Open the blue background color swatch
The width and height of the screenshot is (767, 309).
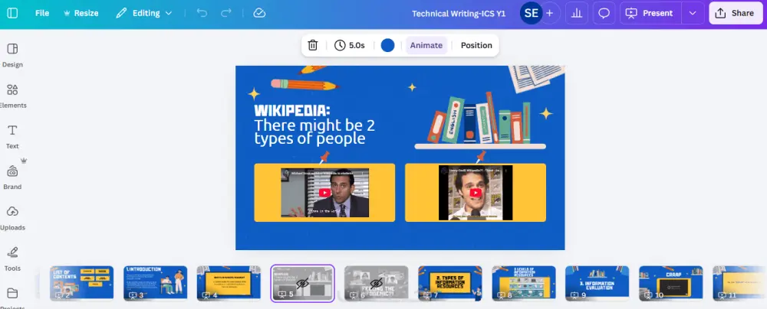pos(387,45)
